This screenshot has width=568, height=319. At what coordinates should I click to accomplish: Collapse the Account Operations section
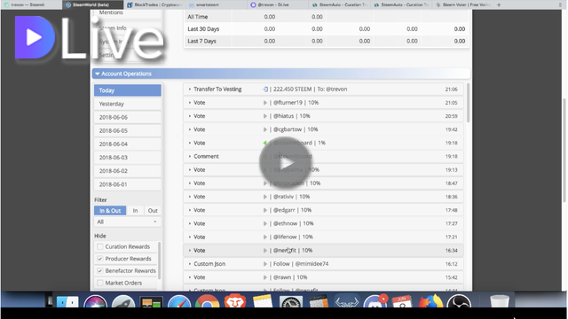click(x=97, y=74)
